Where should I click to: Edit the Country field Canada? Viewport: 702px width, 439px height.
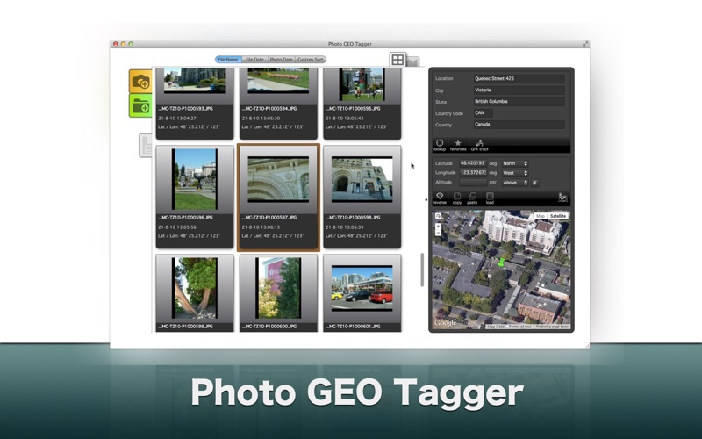519,125
